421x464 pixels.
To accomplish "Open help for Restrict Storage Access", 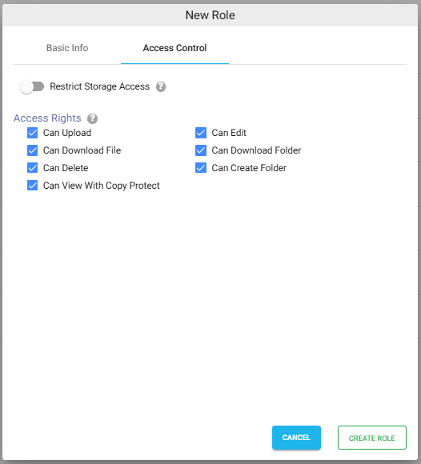I will 161,86.
